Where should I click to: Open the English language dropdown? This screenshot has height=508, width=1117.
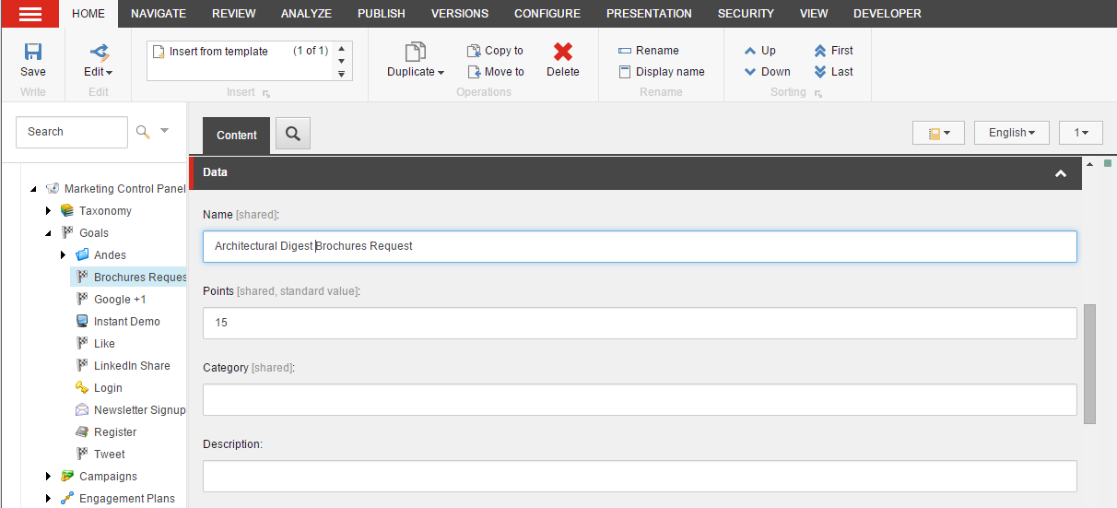(1011, 133)
